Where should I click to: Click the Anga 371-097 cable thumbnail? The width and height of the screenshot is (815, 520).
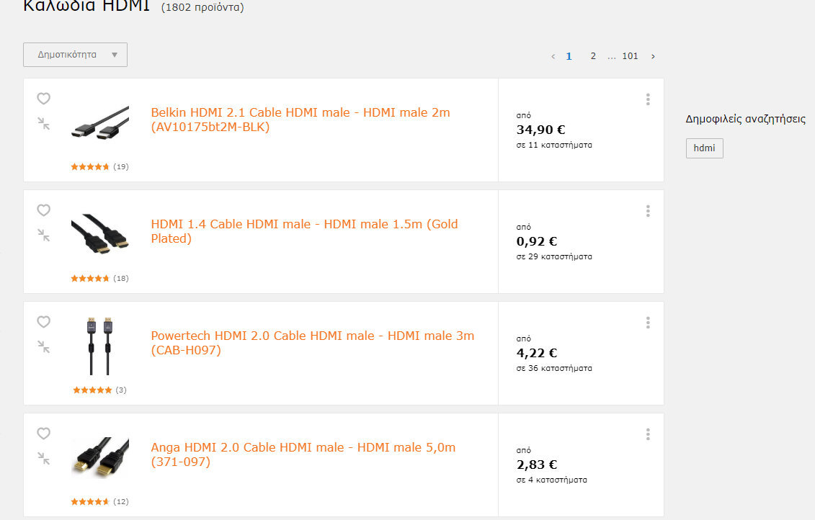click(x=99, y=457)
